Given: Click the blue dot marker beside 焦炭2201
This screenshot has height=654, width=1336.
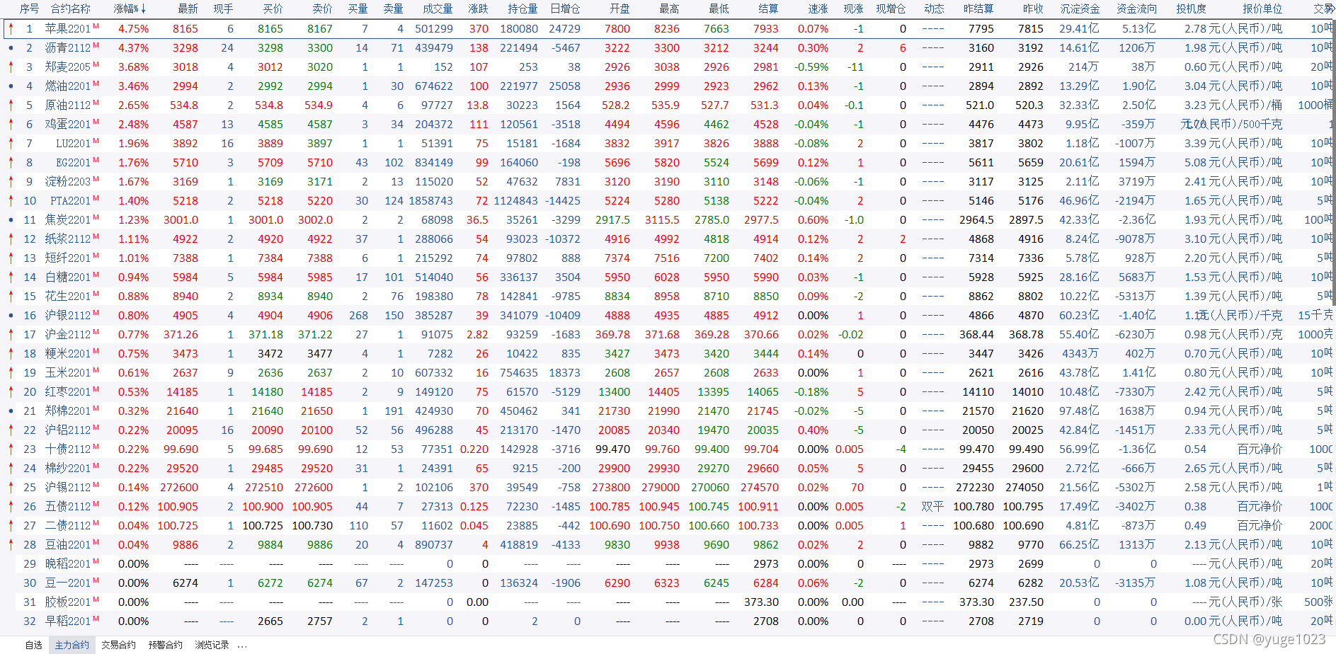Looking at the screenshot, I should pos(11,219).
